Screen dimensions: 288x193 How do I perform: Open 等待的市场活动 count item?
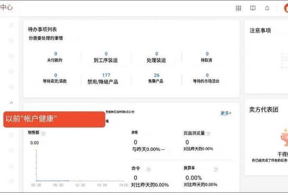[x=206, y=78]
